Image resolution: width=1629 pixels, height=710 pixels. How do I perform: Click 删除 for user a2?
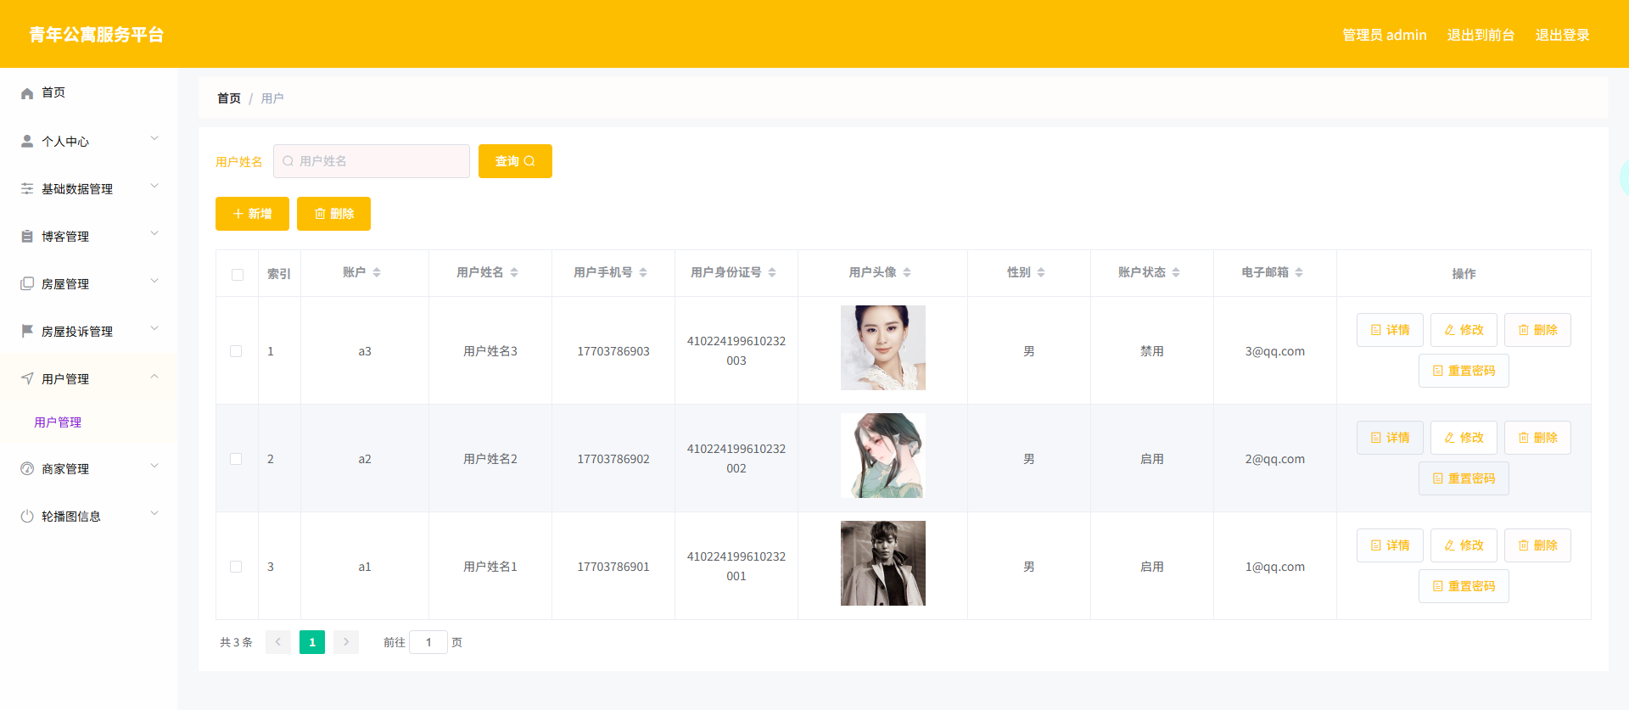1537,438
